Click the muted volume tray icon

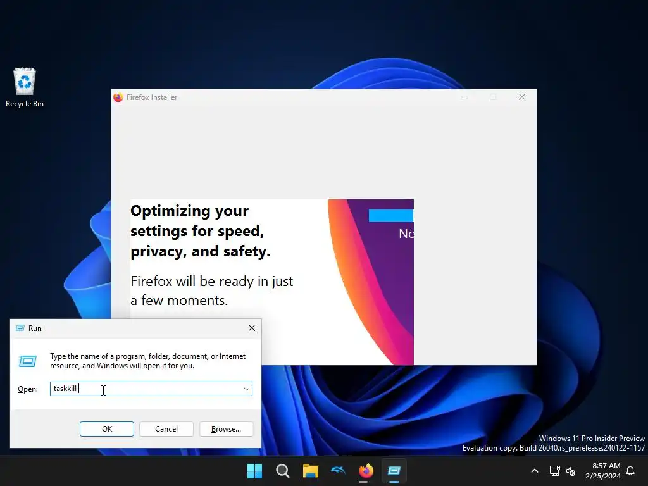click(x=571, y=471)
